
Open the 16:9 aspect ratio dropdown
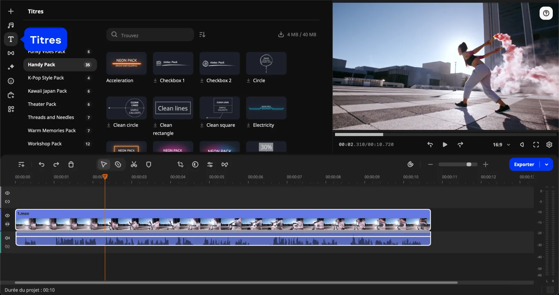(x=501, y=145)
